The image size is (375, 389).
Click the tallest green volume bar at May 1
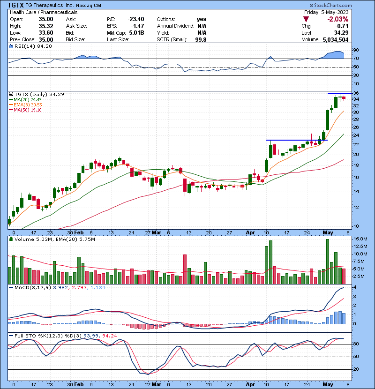click(x=328, y=262)
